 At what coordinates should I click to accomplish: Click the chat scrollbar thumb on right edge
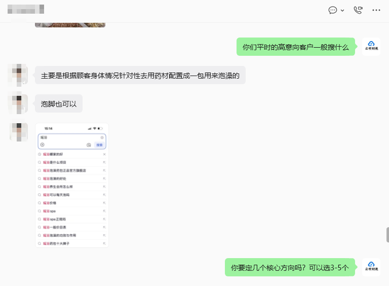(387, 235)
